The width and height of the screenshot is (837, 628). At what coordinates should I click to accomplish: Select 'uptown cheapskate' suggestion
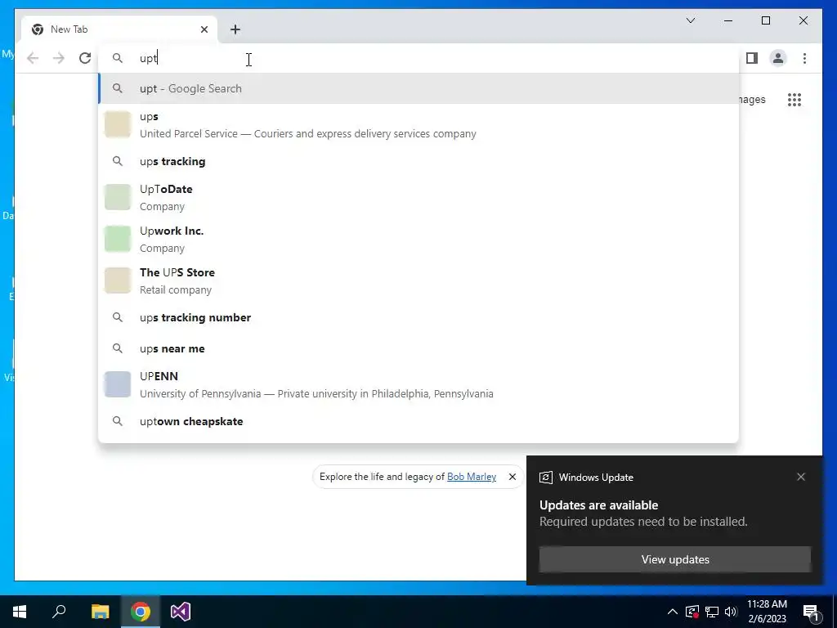point(418,421)
